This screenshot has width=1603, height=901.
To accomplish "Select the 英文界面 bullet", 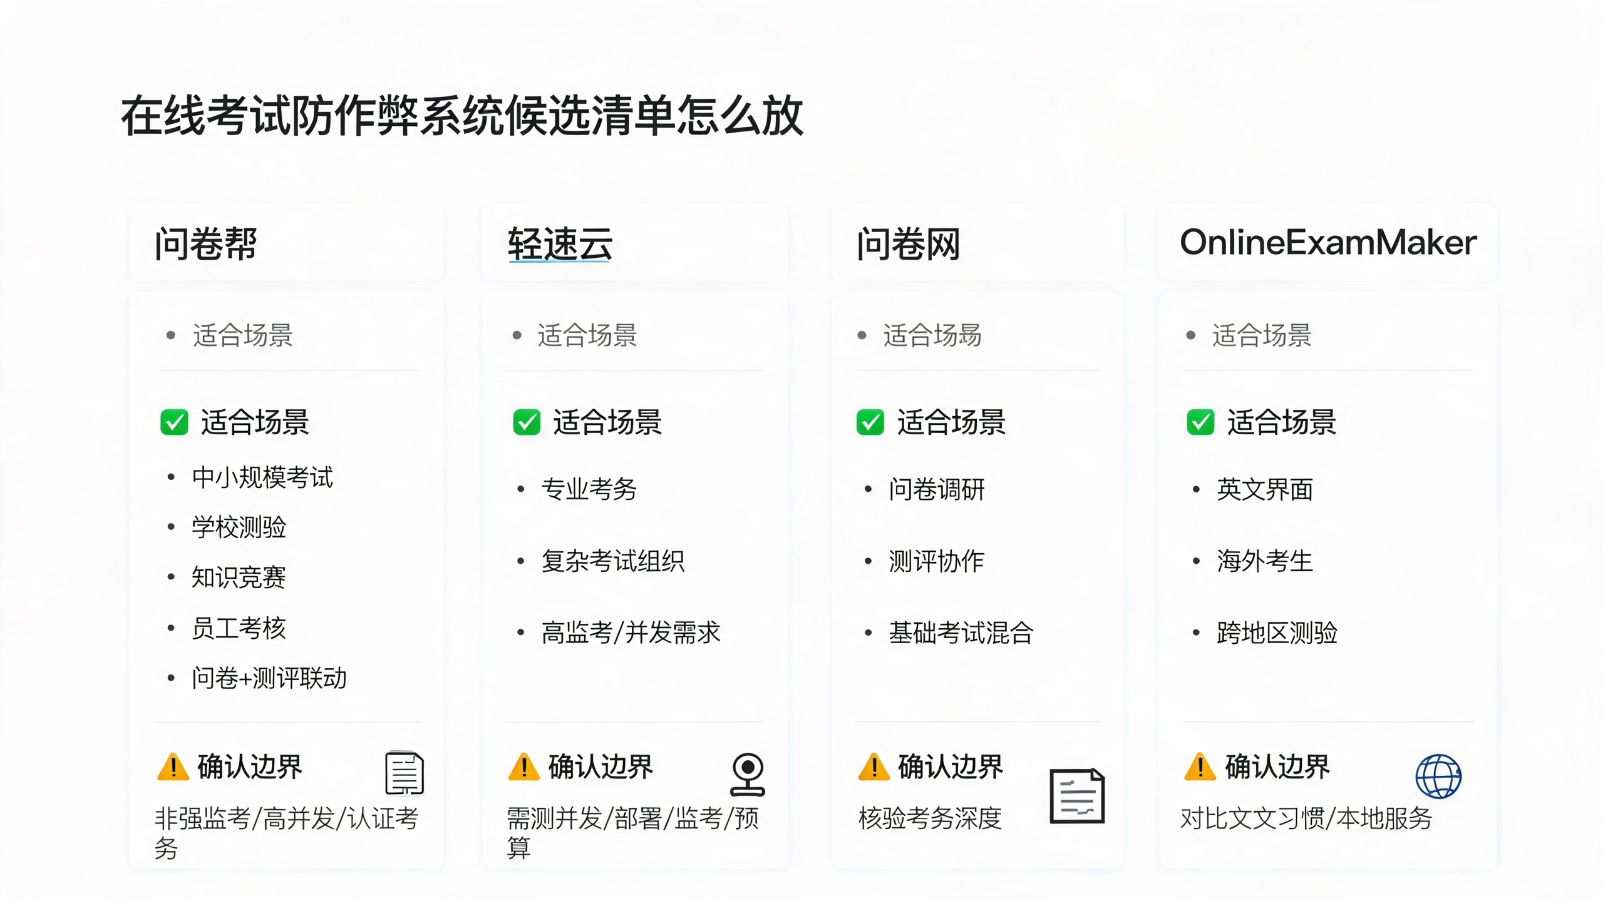I will pos(1265,489).
